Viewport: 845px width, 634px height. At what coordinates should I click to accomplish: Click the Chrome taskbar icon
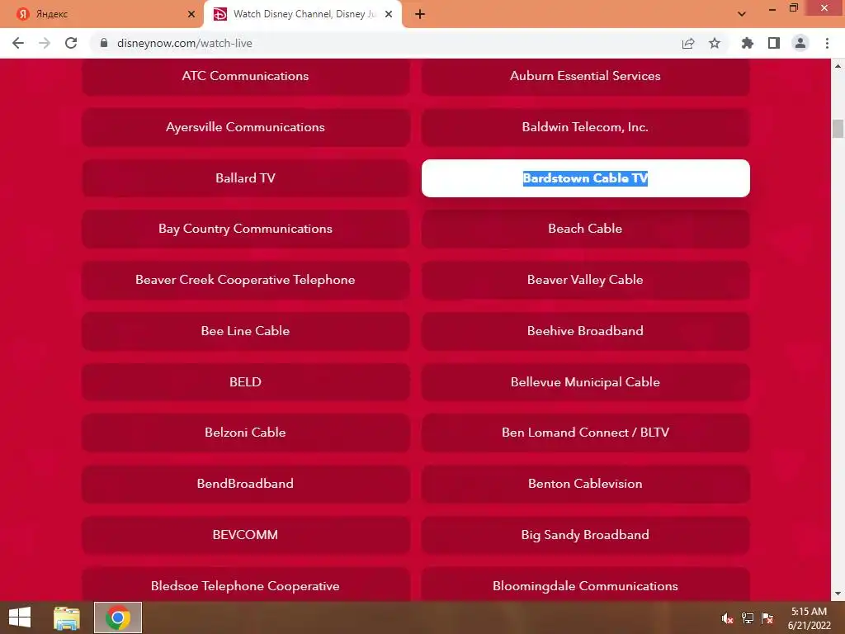(x=118, y=617)
